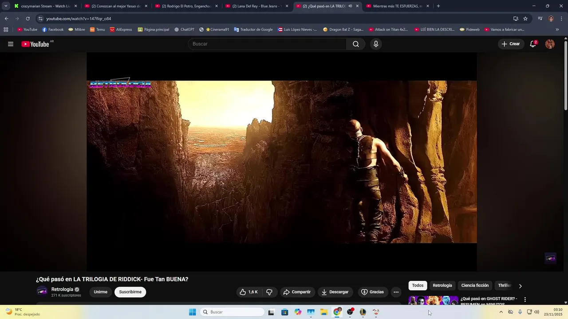This screenshot has height=319, width=568.
Task: Click the Descargar button
Action: 335,292
